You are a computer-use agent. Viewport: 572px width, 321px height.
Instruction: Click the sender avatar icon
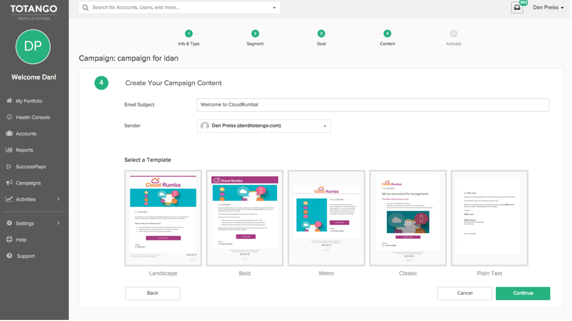[x=205, y=126]
